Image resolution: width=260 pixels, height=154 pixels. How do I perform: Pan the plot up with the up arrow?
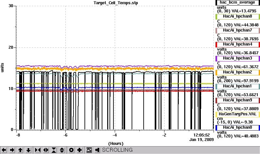[20, 150]
